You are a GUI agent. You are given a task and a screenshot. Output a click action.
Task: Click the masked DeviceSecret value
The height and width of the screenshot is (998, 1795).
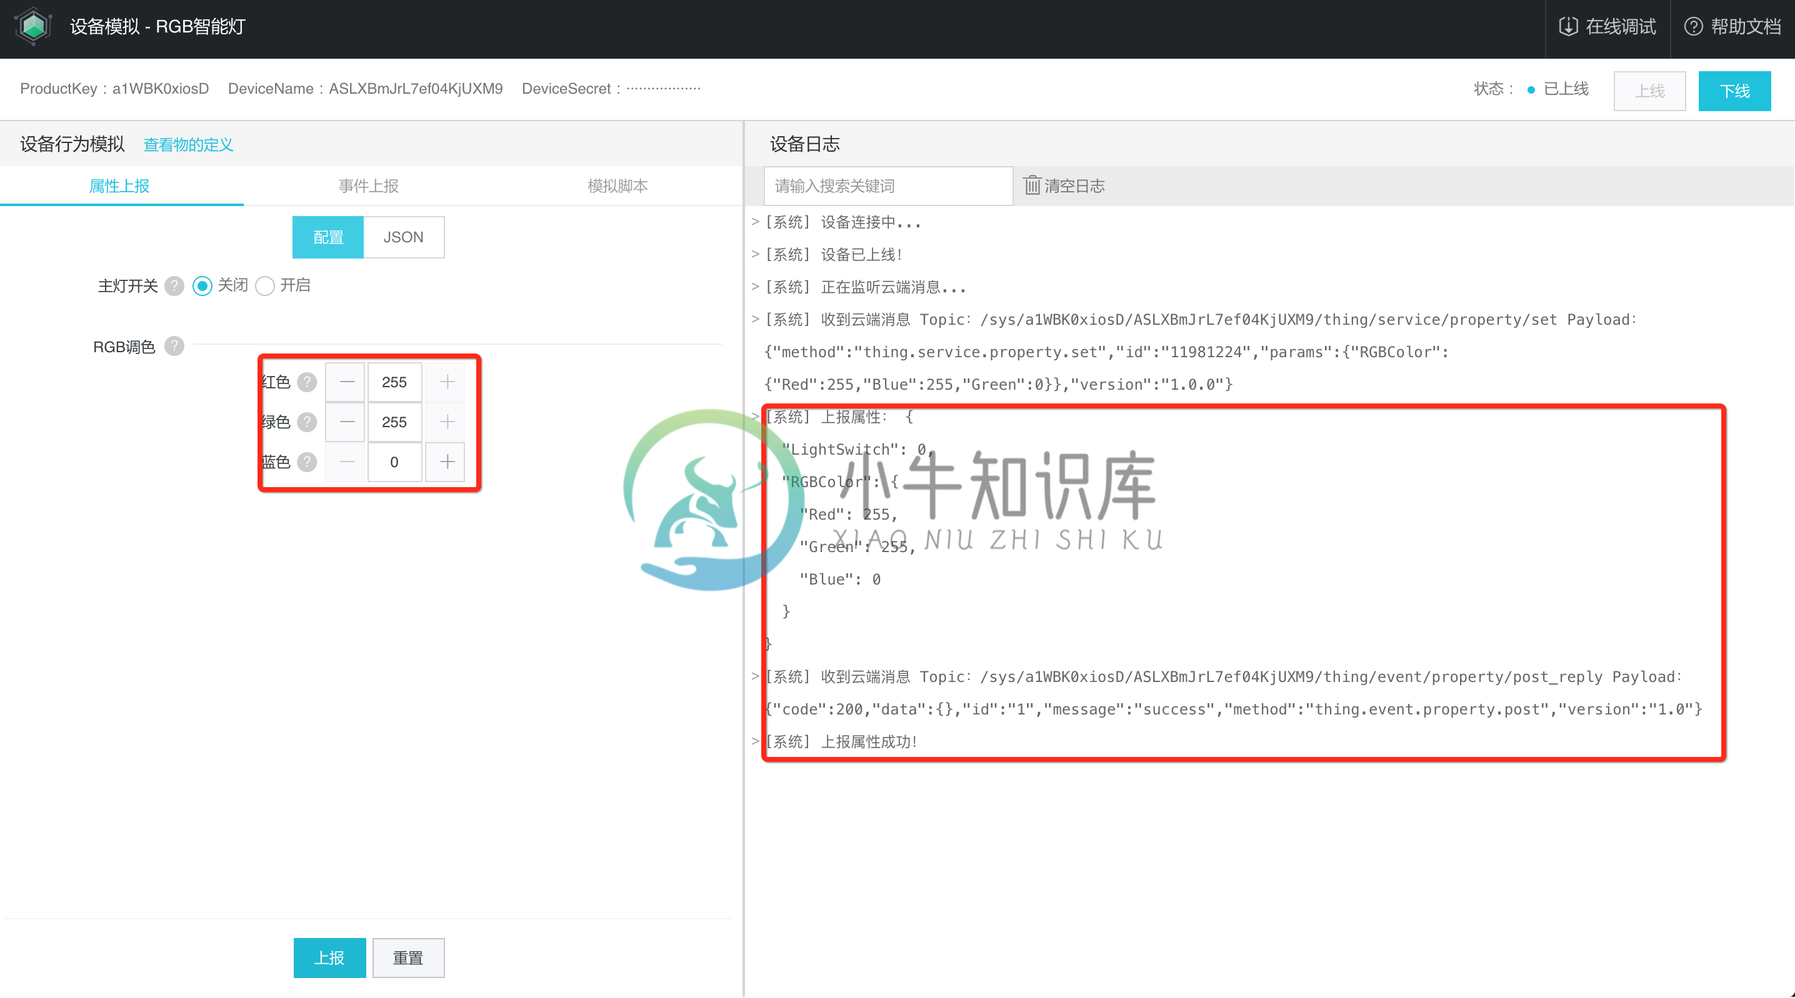tap(663, 89)
